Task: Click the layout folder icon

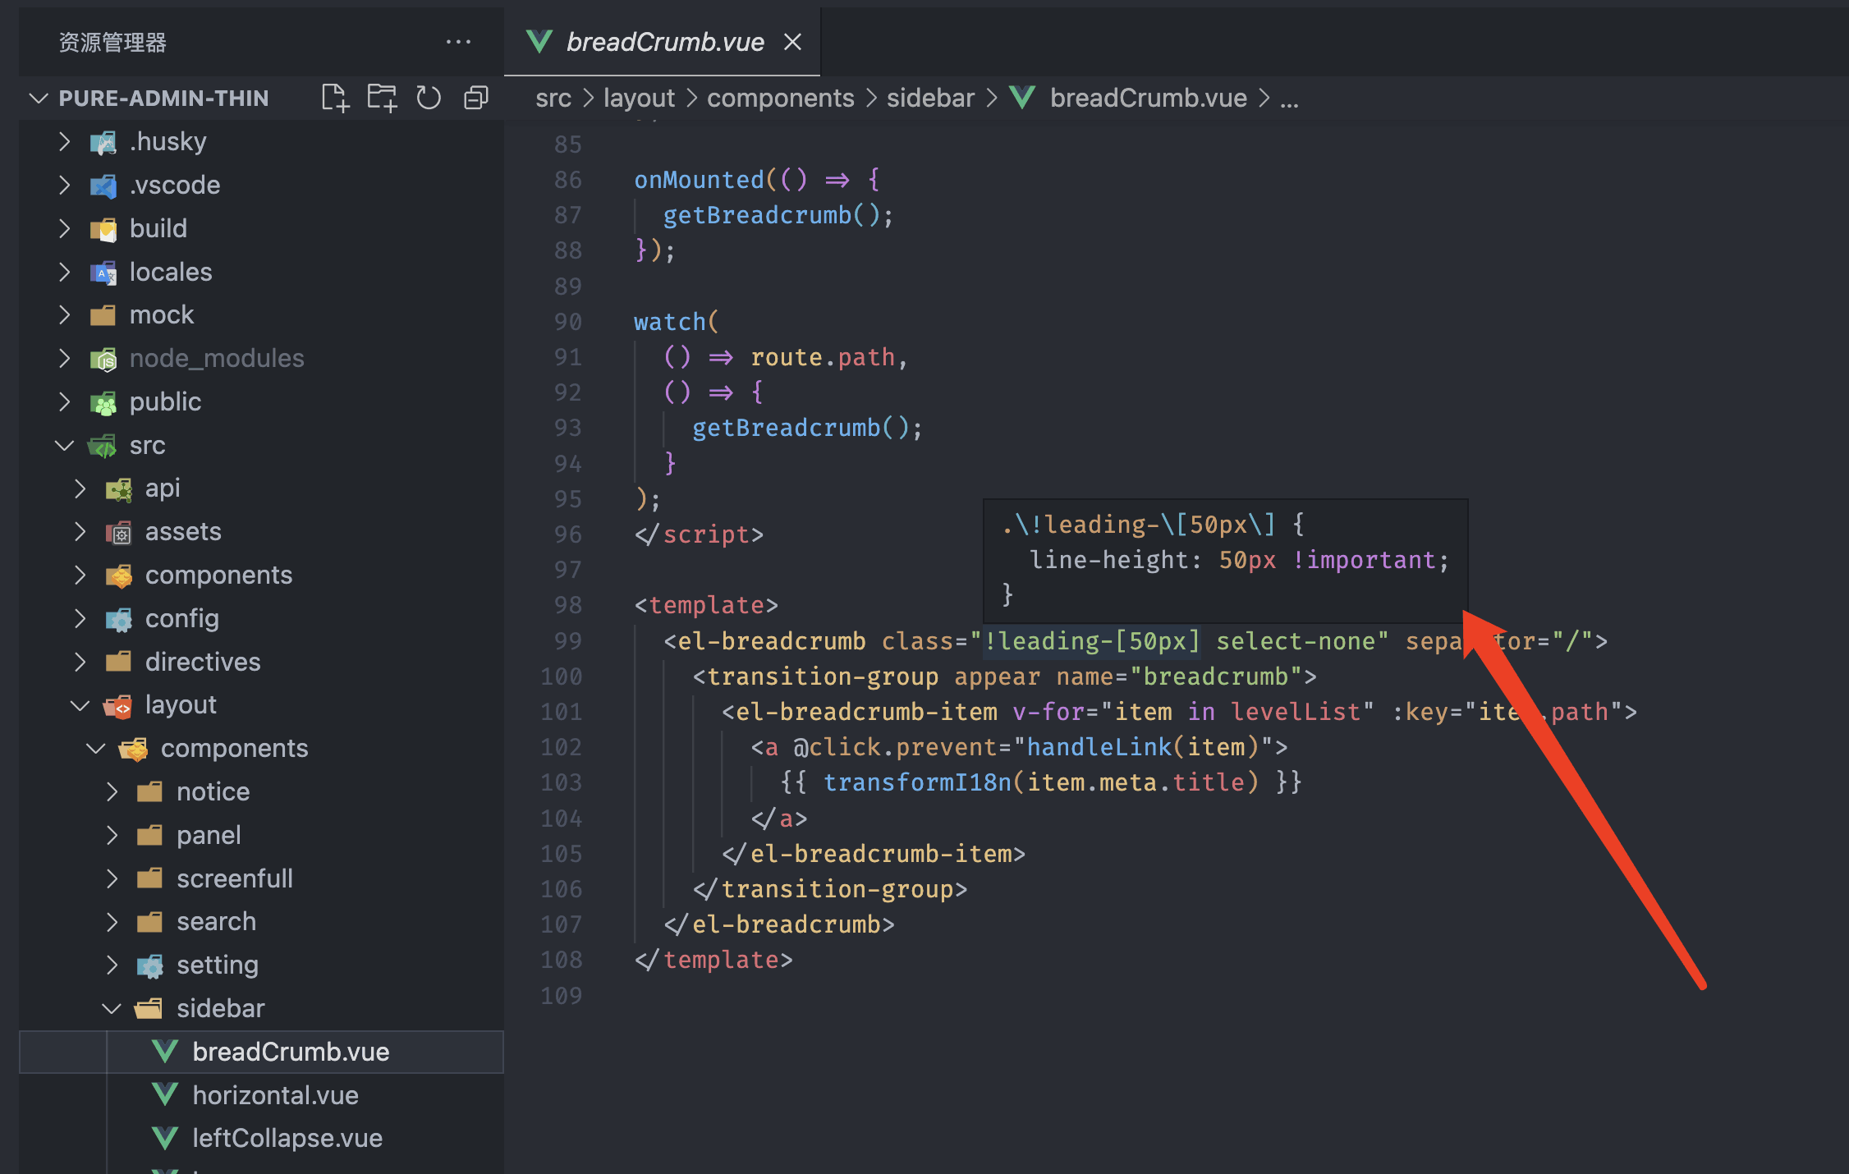Action: pos(119,706)
